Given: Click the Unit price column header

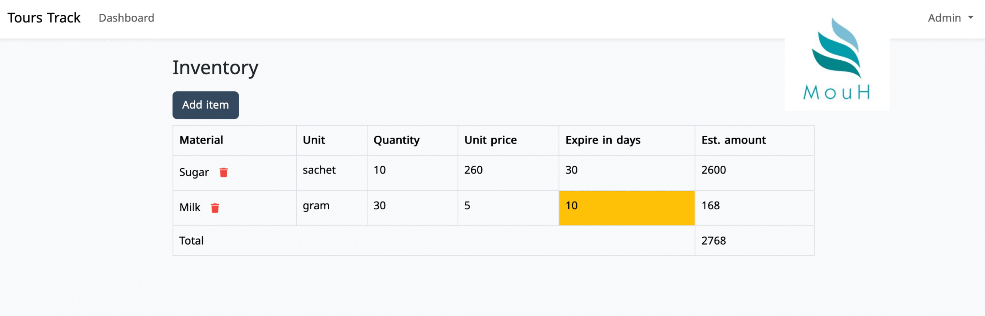Looking at the screenshot, I should (490, 140).
